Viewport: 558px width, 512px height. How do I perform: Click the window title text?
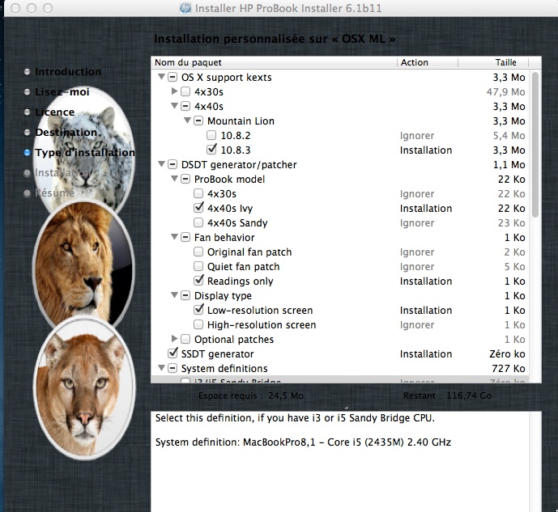pyautogui.click(x=288, y=8)
